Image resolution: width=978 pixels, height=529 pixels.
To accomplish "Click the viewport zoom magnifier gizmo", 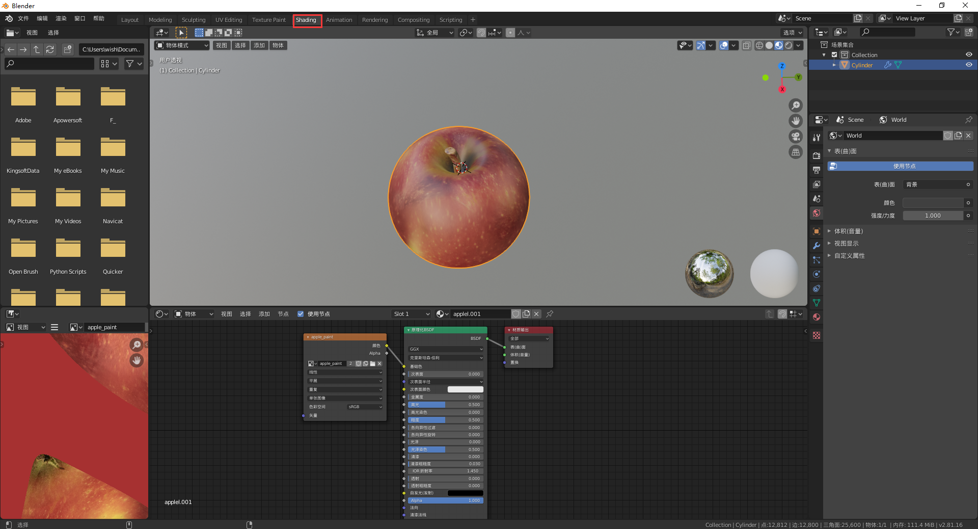I will pos(796,105).
